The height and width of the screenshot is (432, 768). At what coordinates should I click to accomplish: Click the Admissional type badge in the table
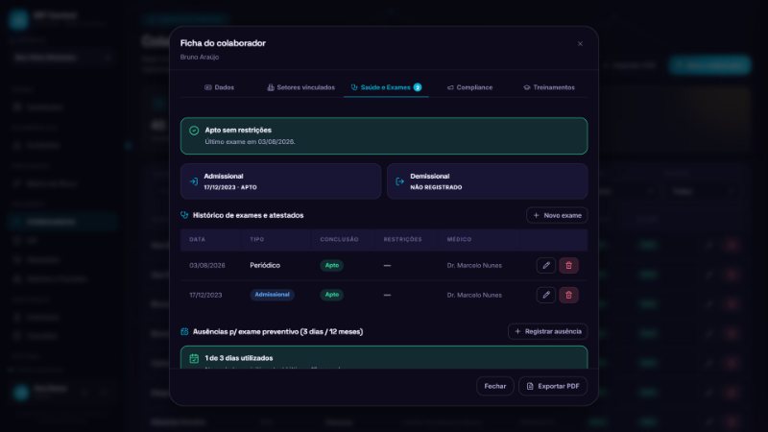pyautogui.click(x=272, y=295)
